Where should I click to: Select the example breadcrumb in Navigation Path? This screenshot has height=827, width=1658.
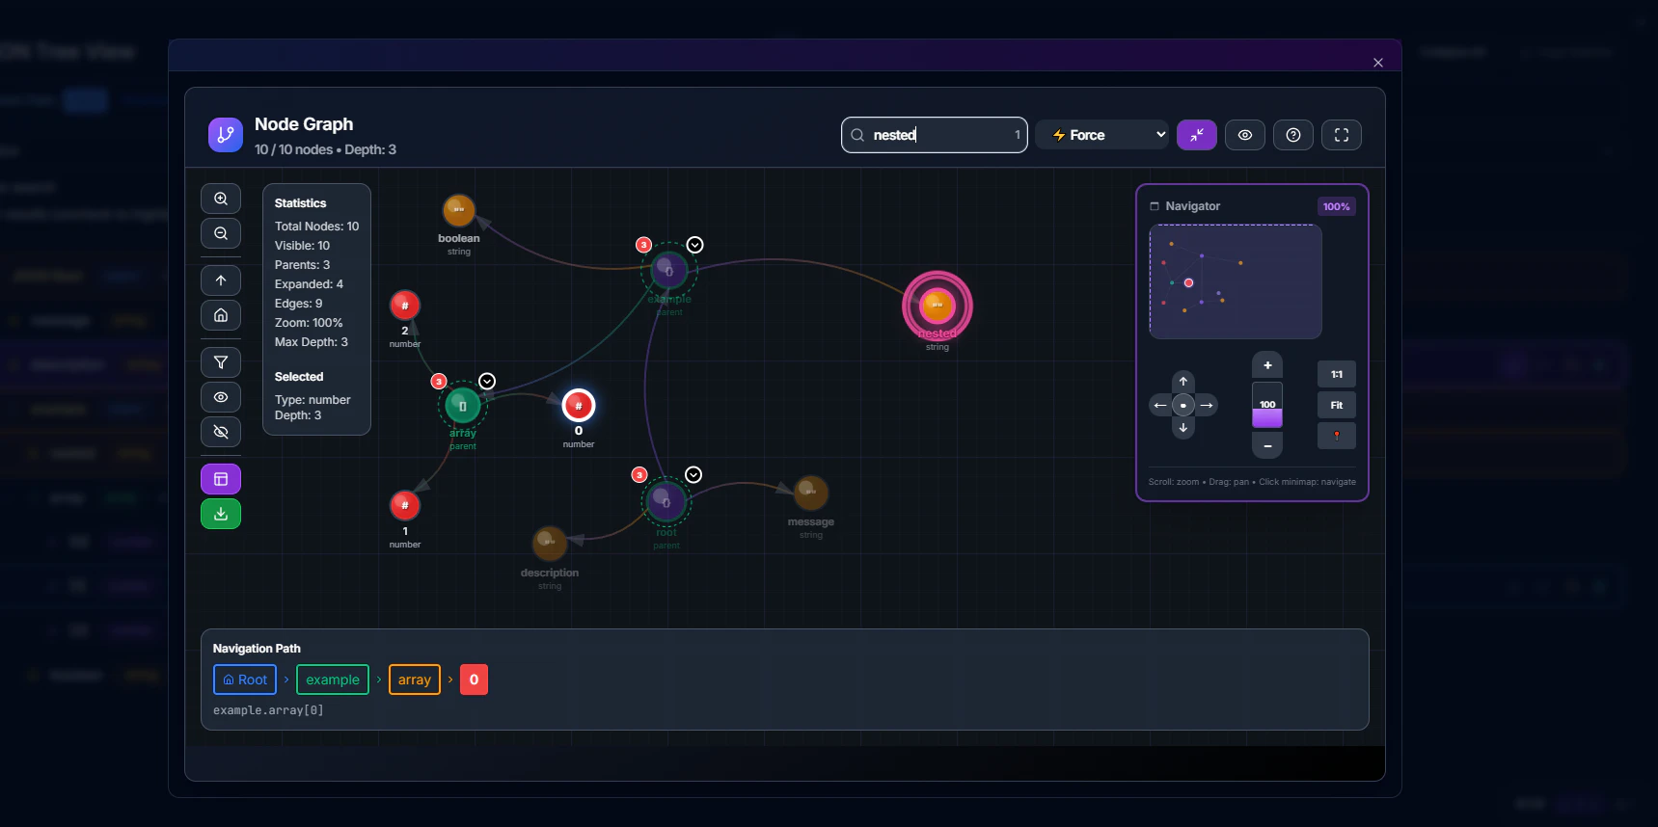tap(333, 680)
